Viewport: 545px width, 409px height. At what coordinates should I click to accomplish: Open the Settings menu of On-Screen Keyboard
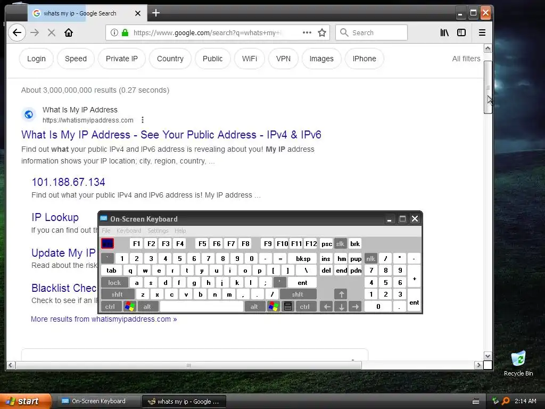158,231
